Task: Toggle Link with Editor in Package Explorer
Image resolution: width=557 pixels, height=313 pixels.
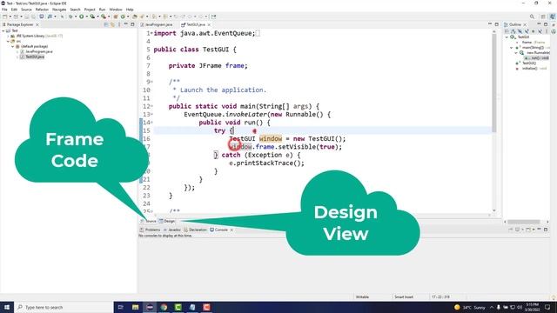Action: 112,24
